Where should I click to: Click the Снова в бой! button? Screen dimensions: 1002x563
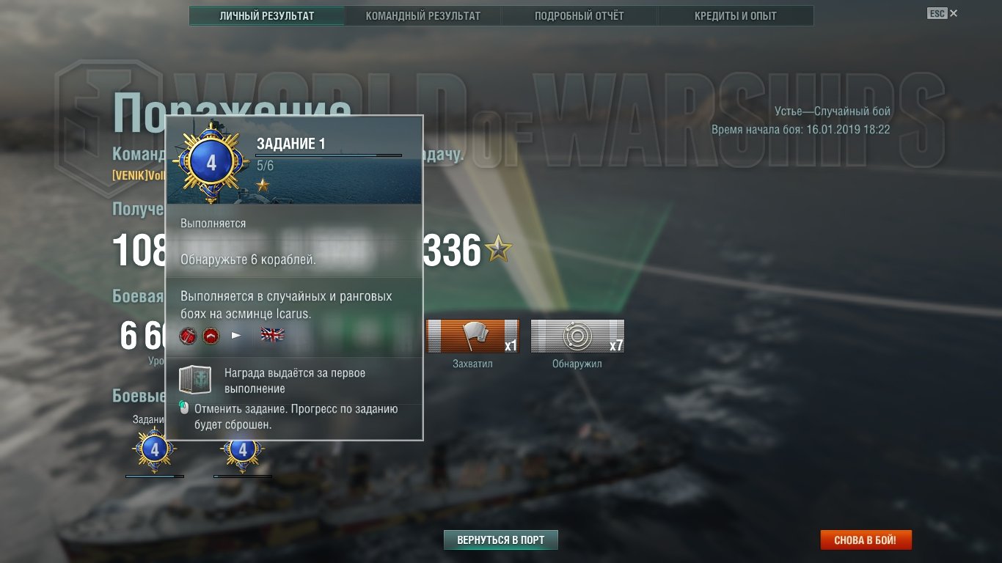pos(866,540)
